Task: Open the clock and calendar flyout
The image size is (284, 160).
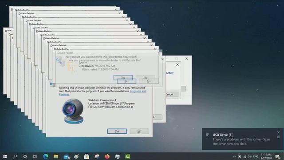Action: pyautogui.click(x=266, y=156)
